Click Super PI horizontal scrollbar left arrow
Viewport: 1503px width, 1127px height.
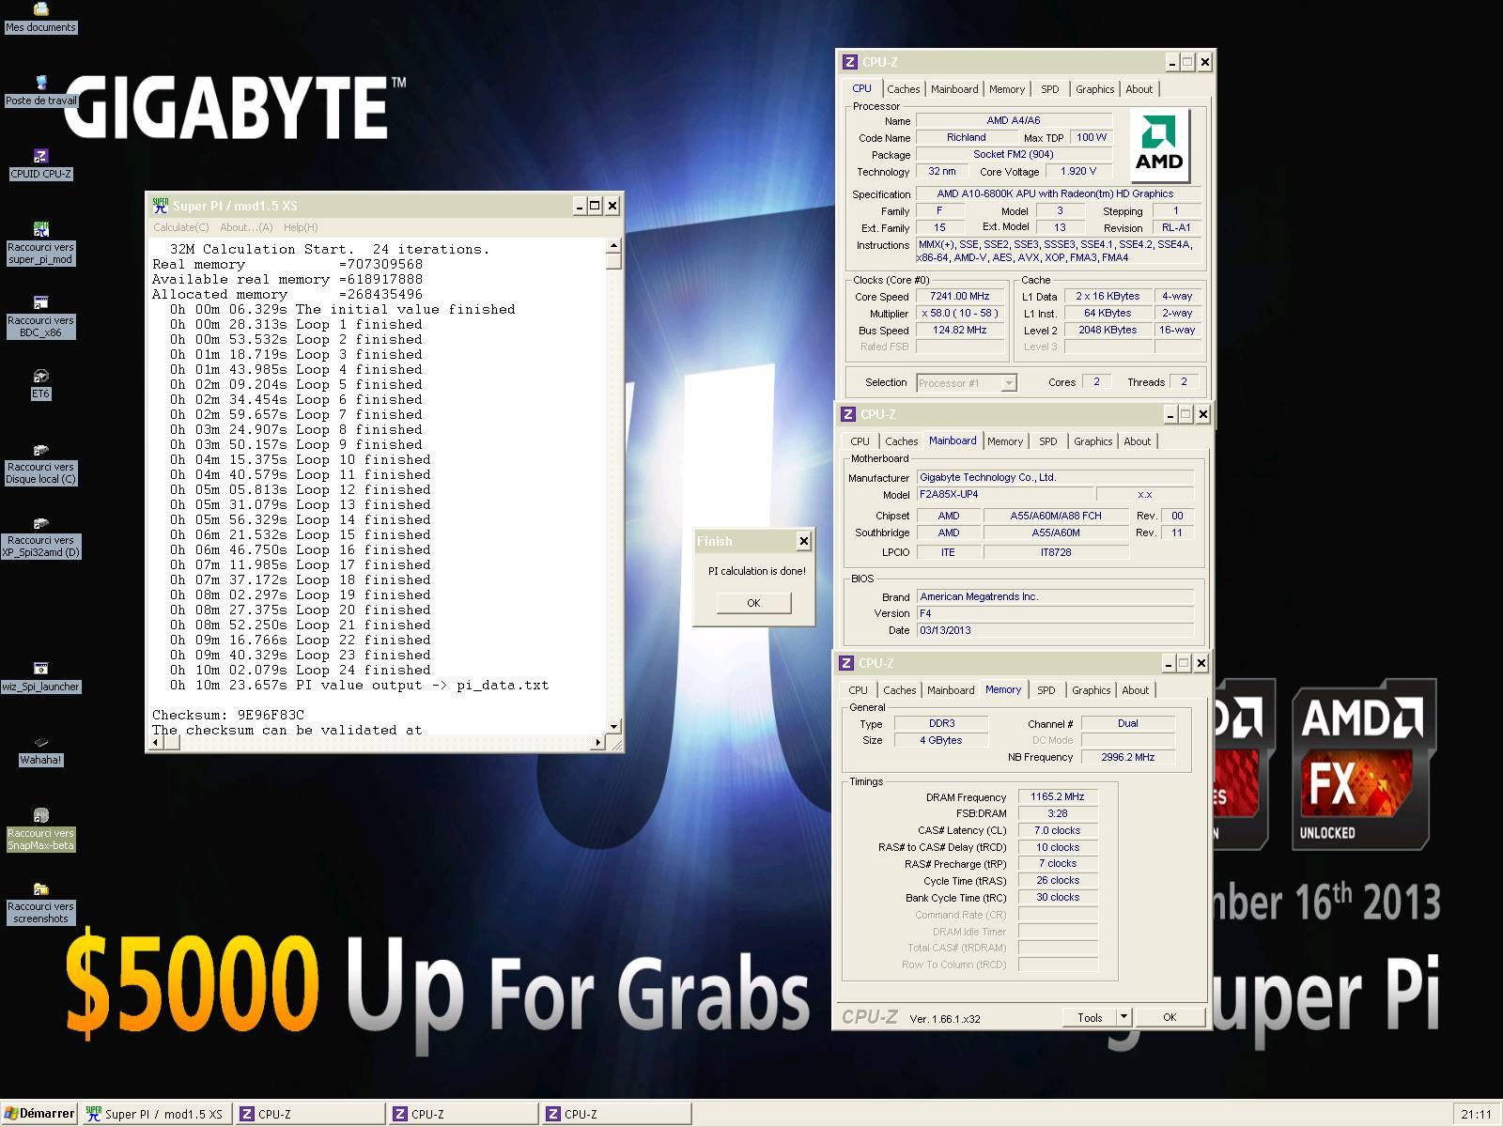click(x=157, y=743)
